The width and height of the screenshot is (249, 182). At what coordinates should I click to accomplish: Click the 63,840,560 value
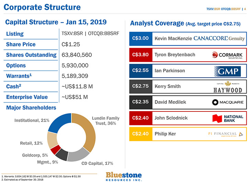(77, 55)
